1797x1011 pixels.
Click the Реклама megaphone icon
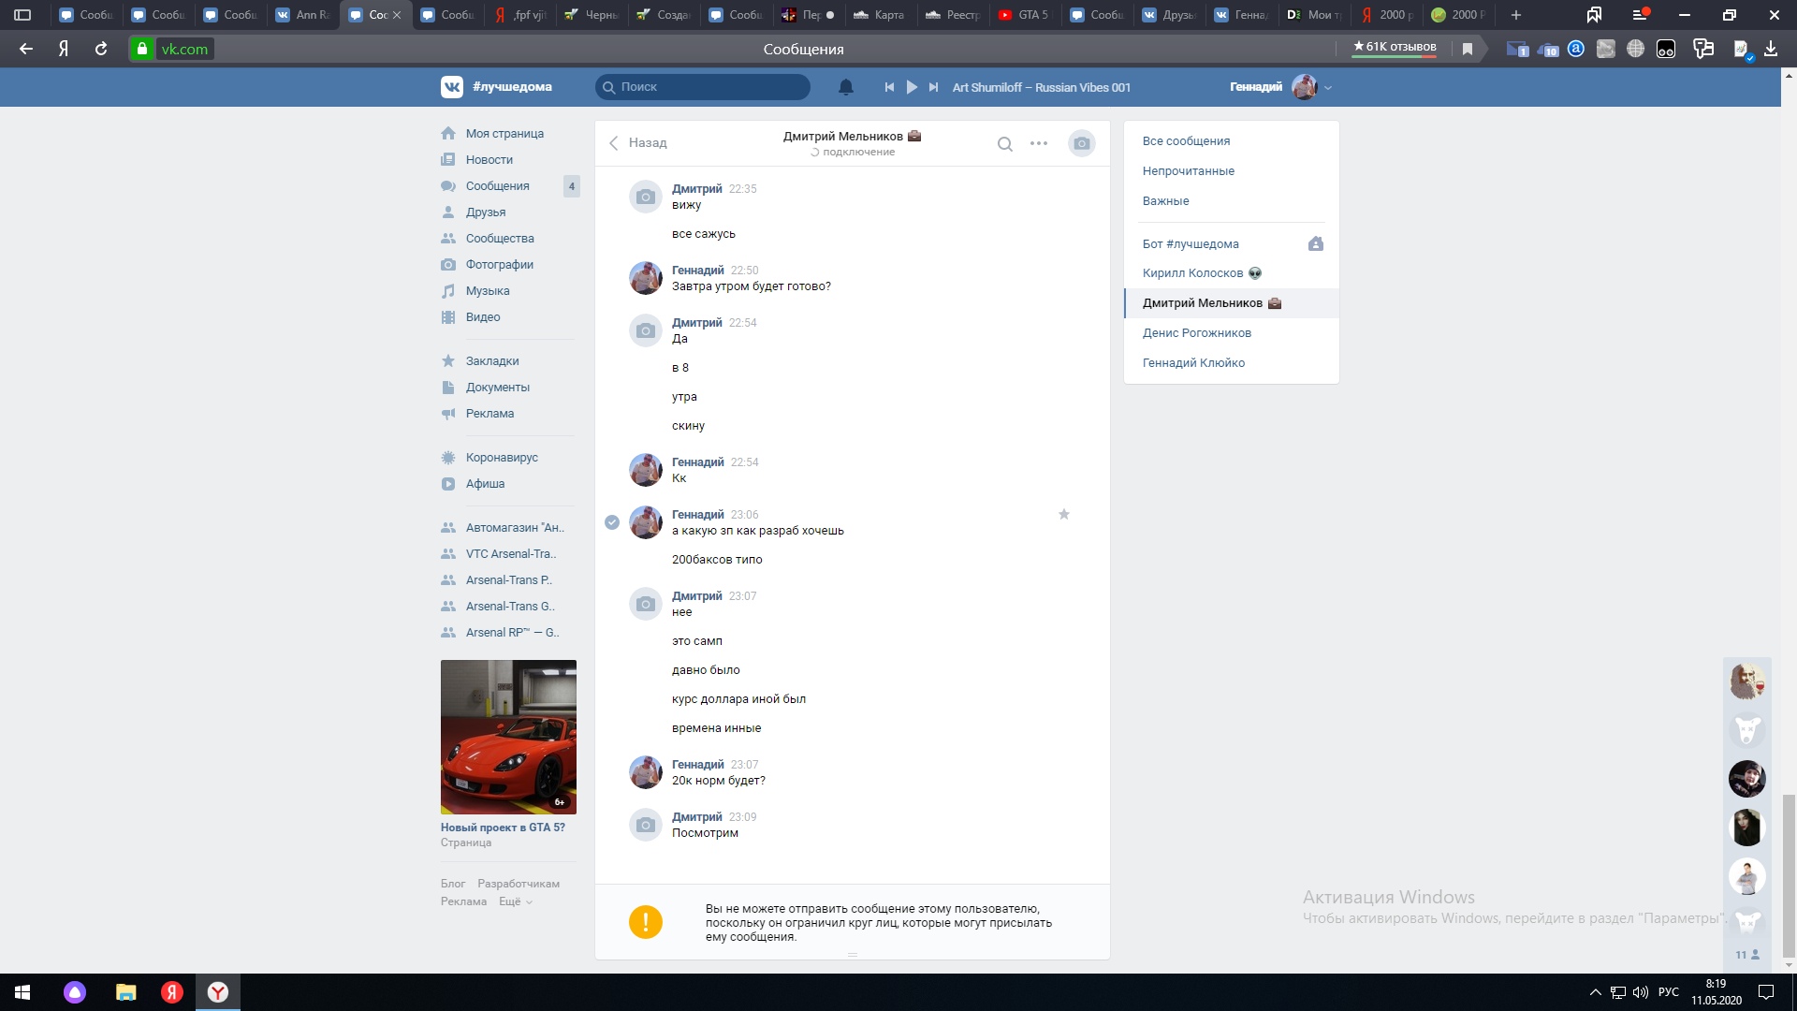pyautogui.click(x=448, y=414)
